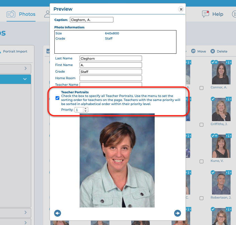The image size is (236, 225).
Task: Expand the first collapsed sidebar section
Action: pos(25,68)
